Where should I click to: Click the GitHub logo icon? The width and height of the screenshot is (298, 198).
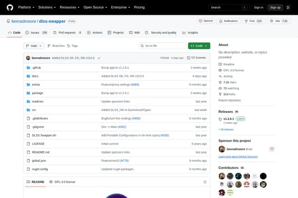click(x=10, y=7)
